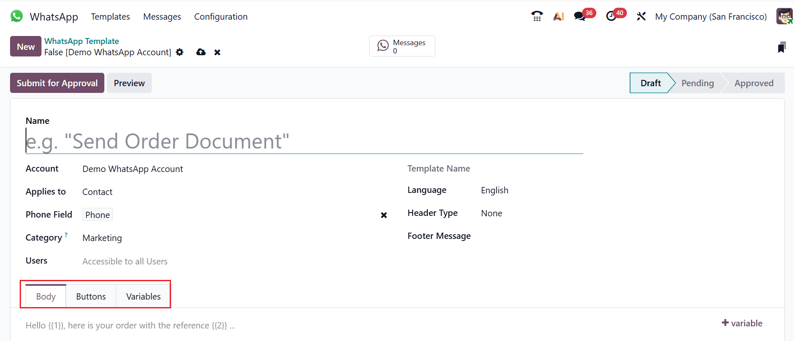
Task: Select the Approved status stage
Action: click(x=754, y=83)
